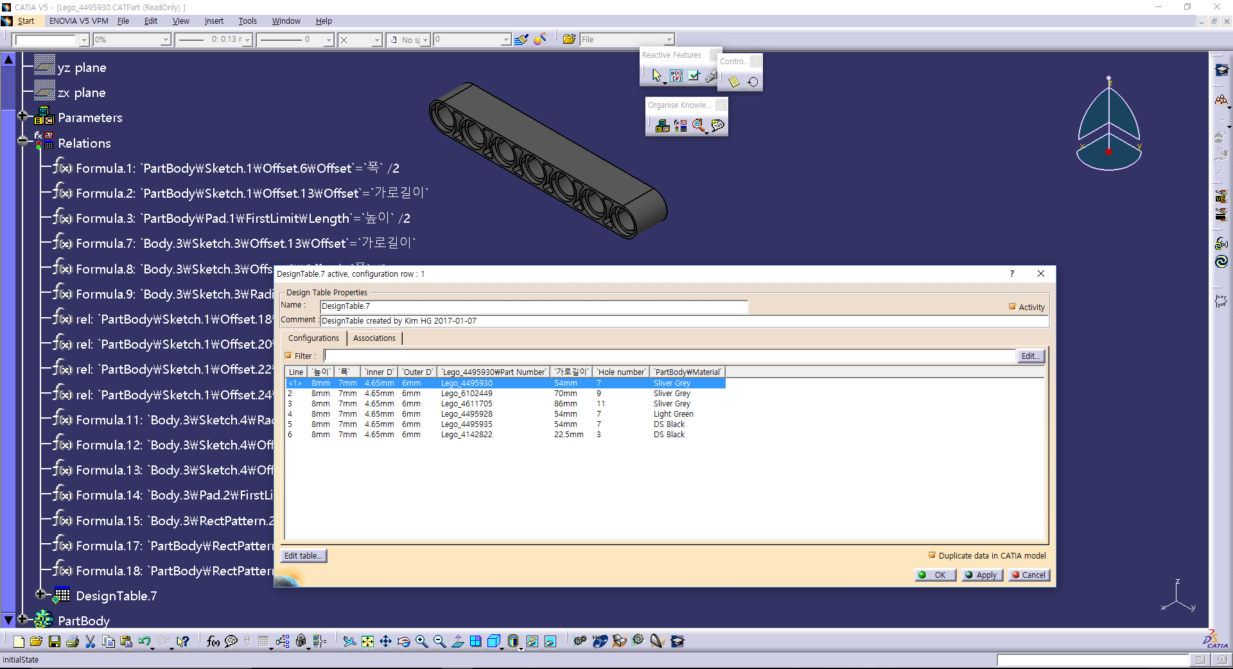Expand the DesignTable.7 tree node
Screen dimensions: 1233x669
pyautogui.click(x=40, y=594)
